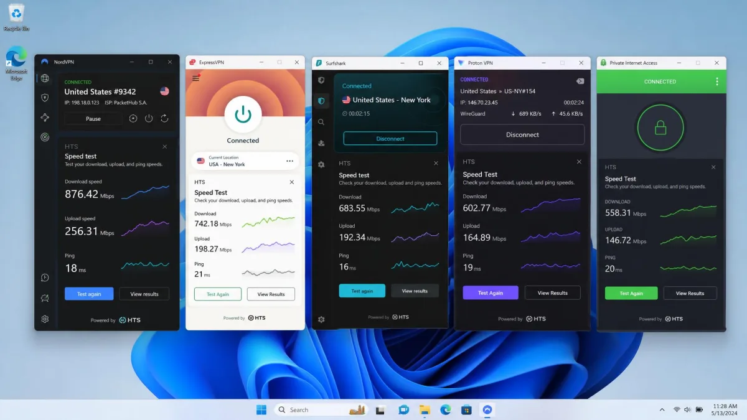The image size is (747, 420).
Task: Click Proton VPN Test Again button
Action: [x=491, y=292]
